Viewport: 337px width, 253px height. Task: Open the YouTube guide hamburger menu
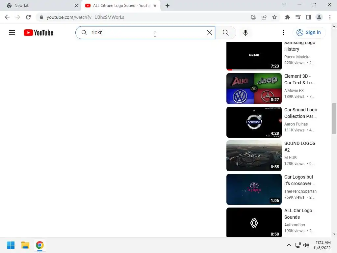pyautogui.click(x=12, y=33)
